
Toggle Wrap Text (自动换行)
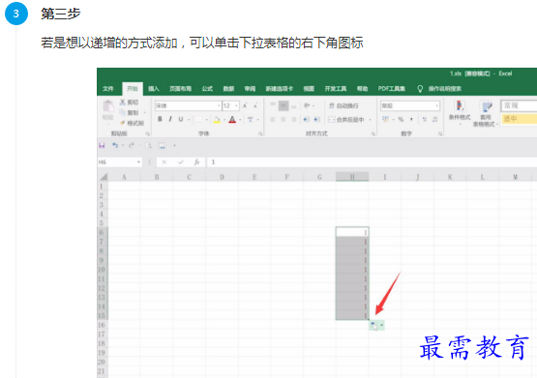pyautogui.click(x=343, y=105)
